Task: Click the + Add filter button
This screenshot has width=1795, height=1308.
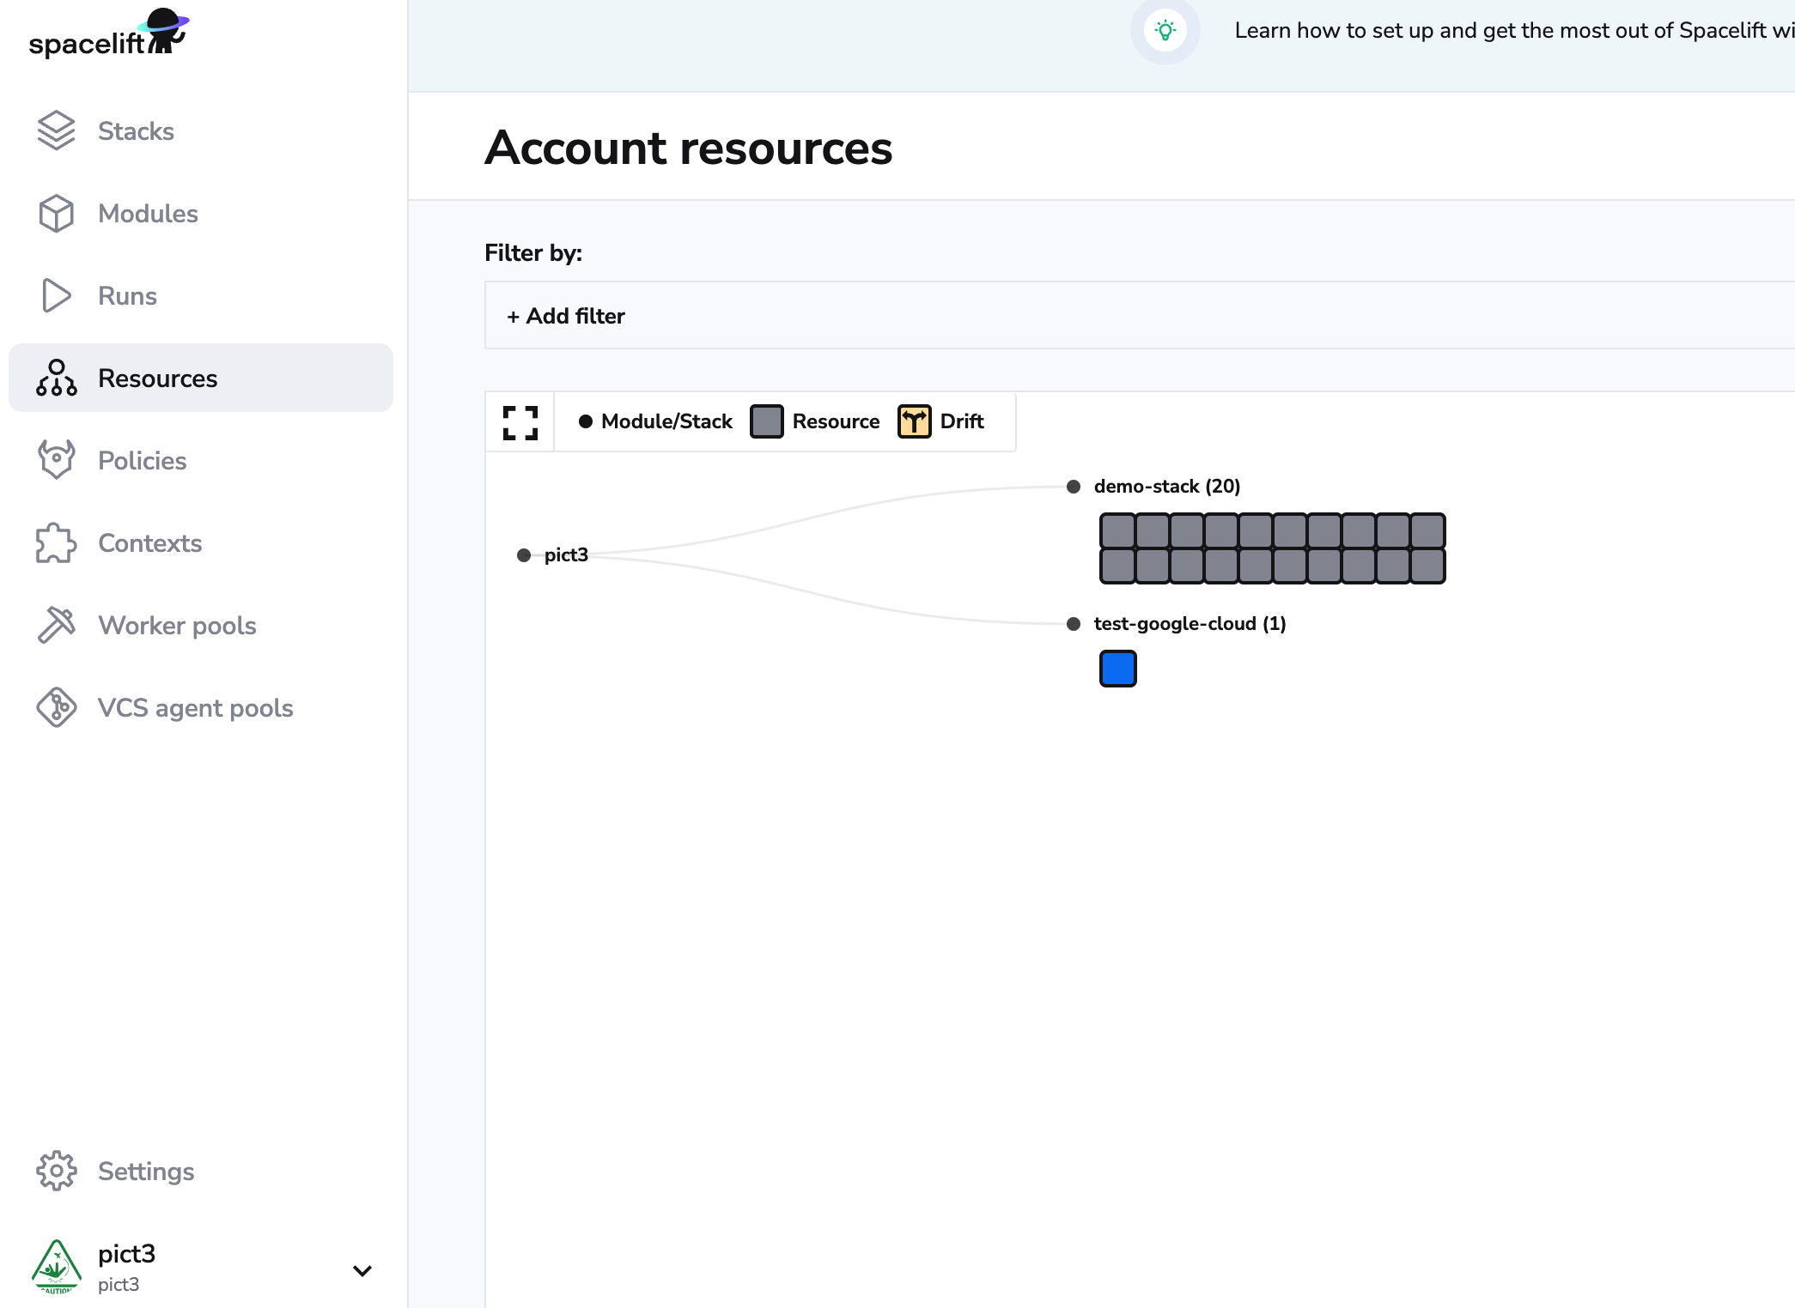Action: click(x=566, y=316)
